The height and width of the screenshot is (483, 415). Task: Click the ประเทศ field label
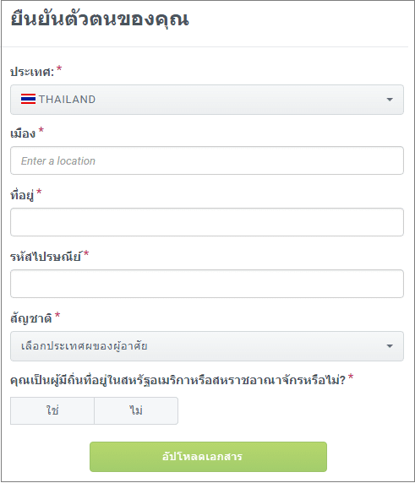[32, 72]
